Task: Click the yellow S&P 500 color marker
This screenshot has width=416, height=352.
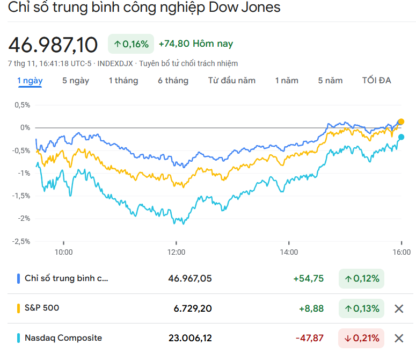Action: 19,308
